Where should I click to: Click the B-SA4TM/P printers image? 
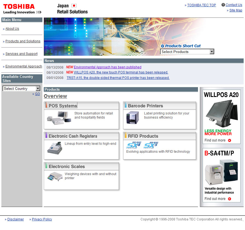pyautogui.click(x=221, y=172)
